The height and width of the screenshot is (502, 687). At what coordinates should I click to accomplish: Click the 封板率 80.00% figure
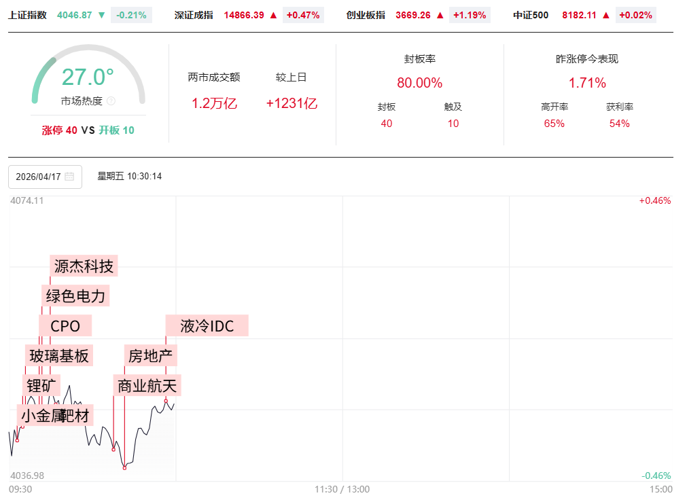(419, 84)
